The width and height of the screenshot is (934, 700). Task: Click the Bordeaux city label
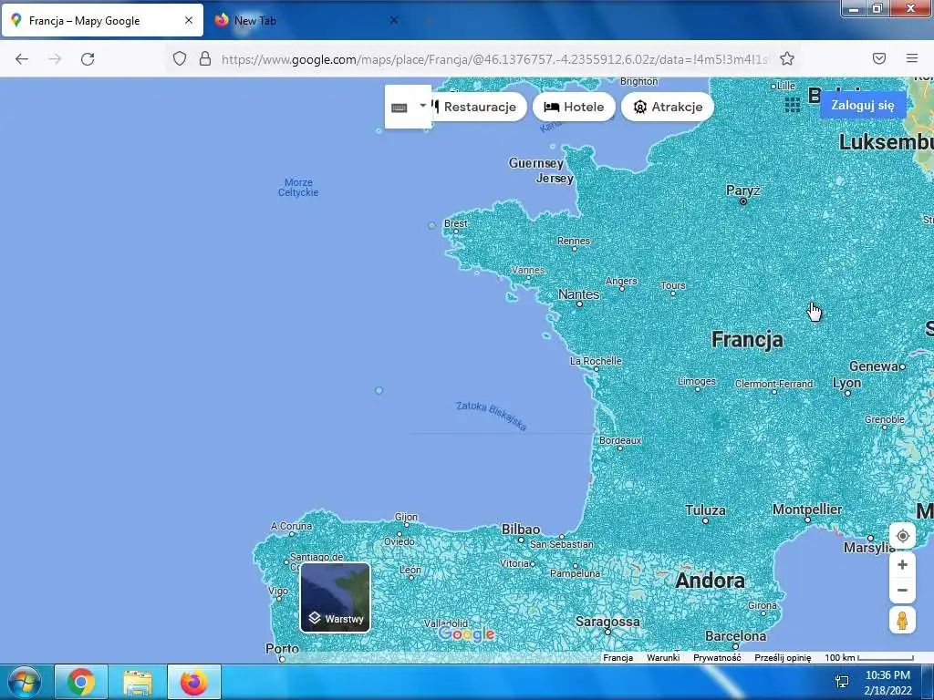620,440
